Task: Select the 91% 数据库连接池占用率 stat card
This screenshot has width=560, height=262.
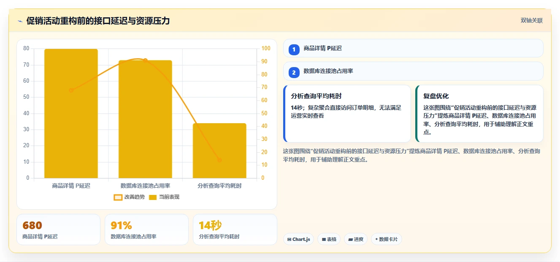Action: [147, 230]
